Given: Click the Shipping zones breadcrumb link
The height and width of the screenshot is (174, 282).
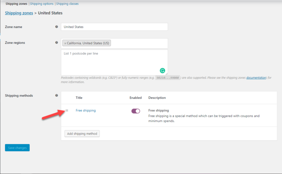Looking at the screenshot, I should [18, 13].
